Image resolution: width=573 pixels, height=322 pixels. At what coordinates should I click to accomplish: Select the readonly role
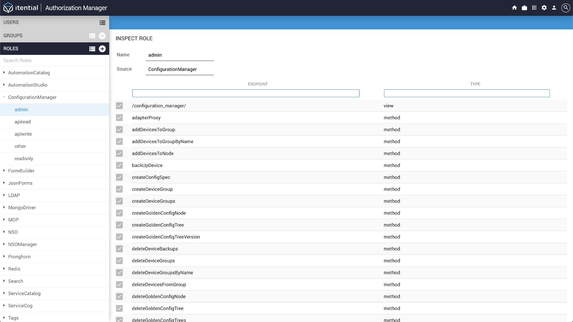55,159
